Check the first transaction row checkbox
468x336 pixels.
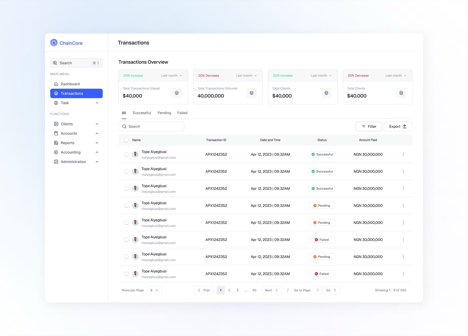pos(126,154)
